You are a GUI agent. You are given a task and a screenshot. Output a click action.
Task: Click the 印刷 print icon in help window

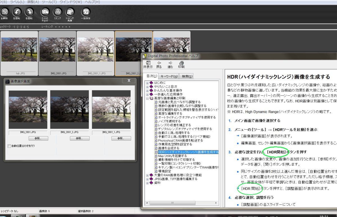pyautogui.click(x=181, y=64)
